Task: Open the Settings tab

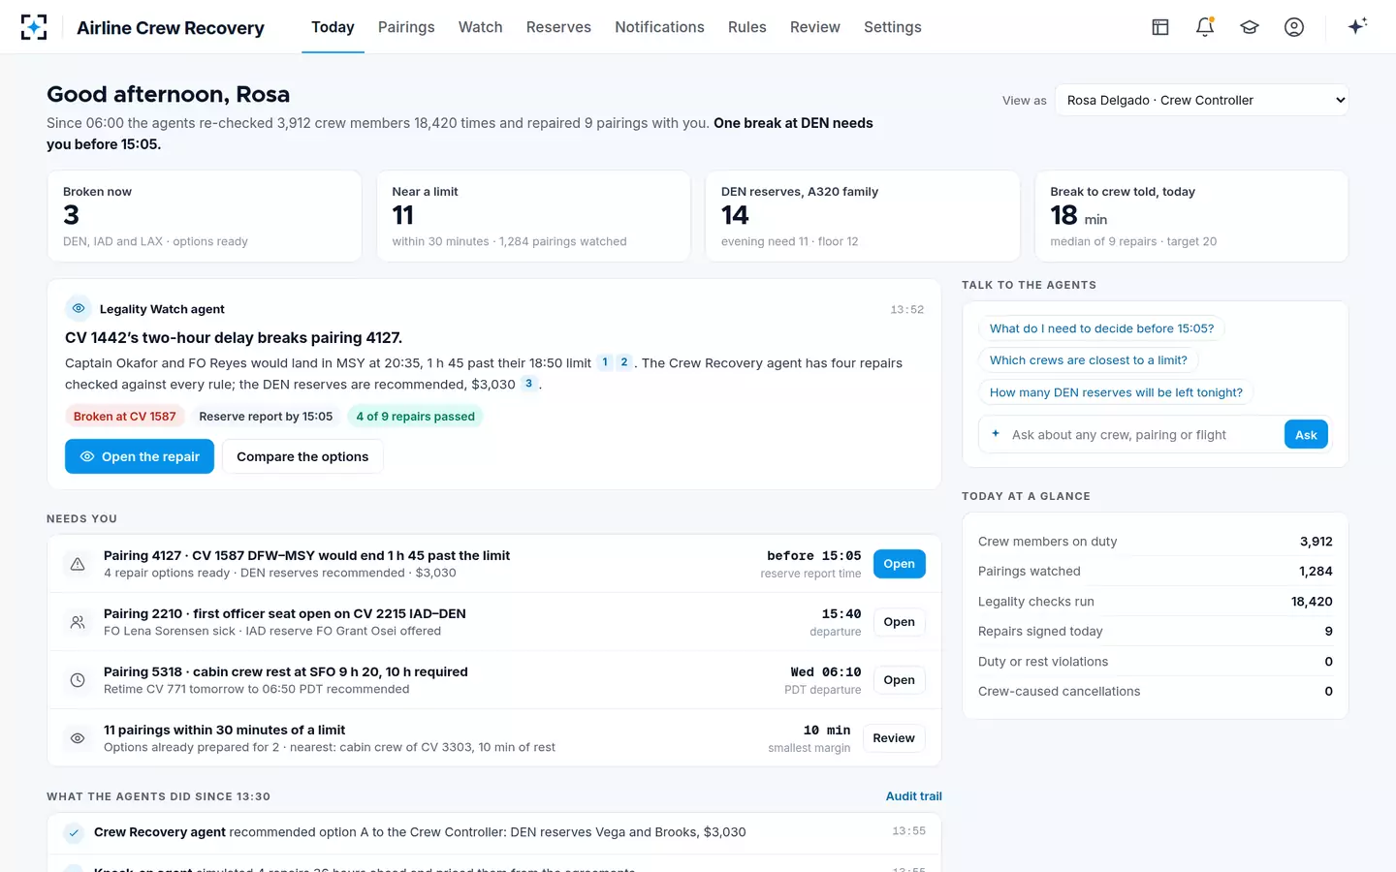Action: coord(893,27)
